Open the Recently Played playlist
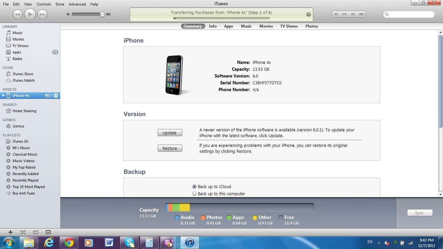This screenshot has height=249, width=443. (x=25, y=180)
